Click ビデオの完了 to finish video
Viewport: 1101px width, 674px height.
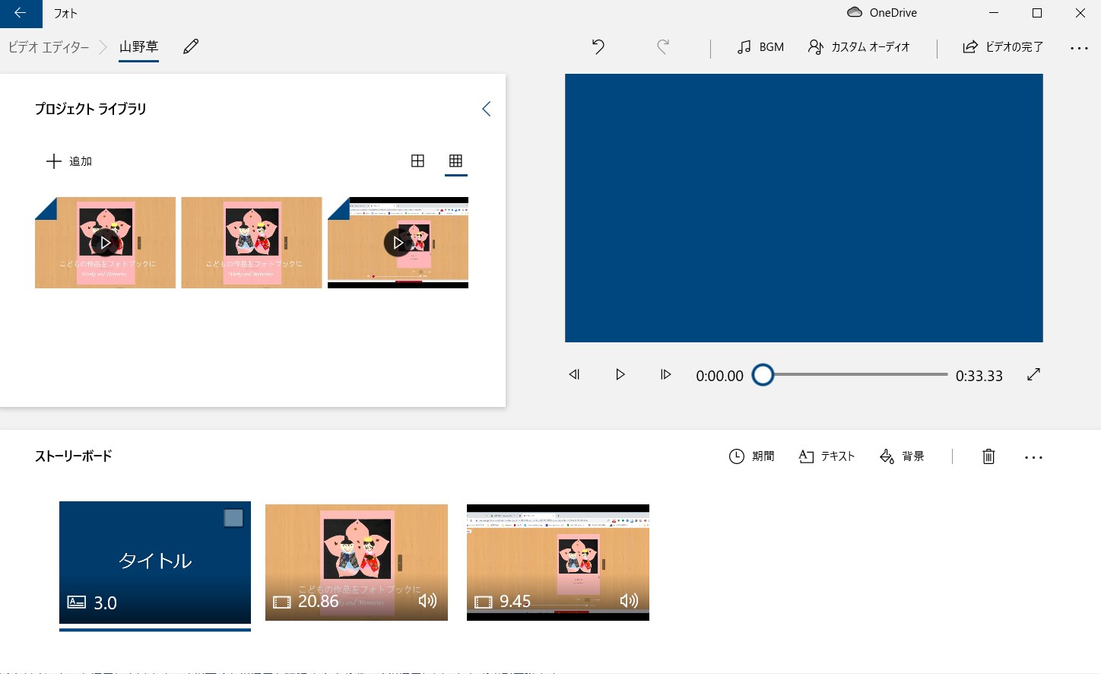coord(1002,46)
